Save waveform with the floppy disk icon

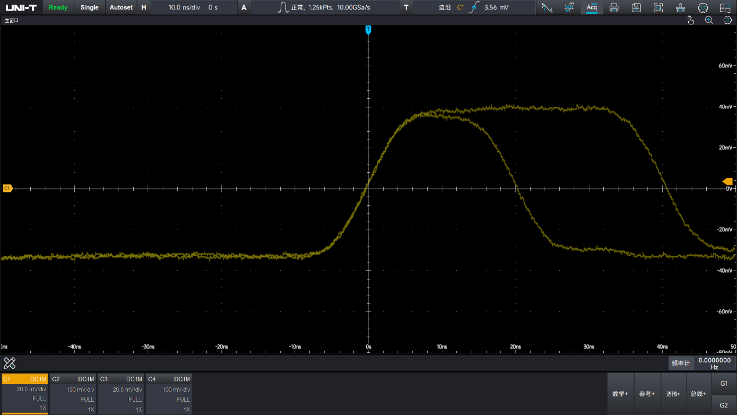[636, 8]
